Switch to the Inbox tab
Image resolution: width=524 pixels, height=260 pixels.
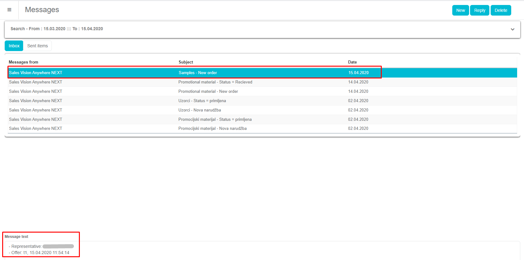[x=14, y=46]
